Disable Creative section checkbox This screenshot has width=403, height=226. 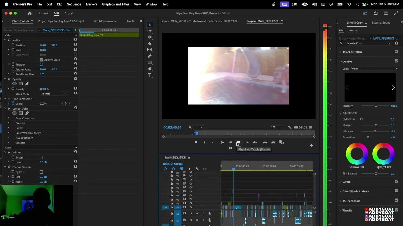(x=396, y=61)
